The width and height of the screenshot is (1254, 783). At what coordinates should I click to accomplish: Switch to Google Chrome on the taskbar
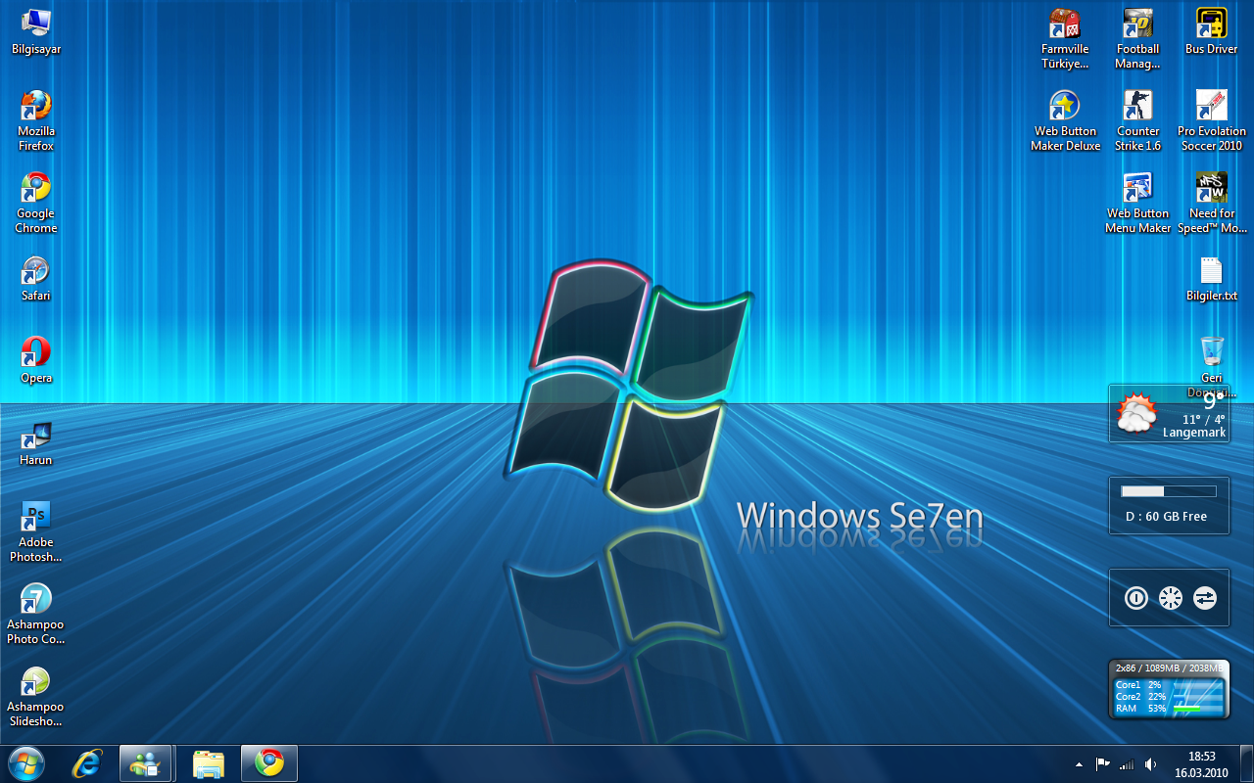[269, 763]
